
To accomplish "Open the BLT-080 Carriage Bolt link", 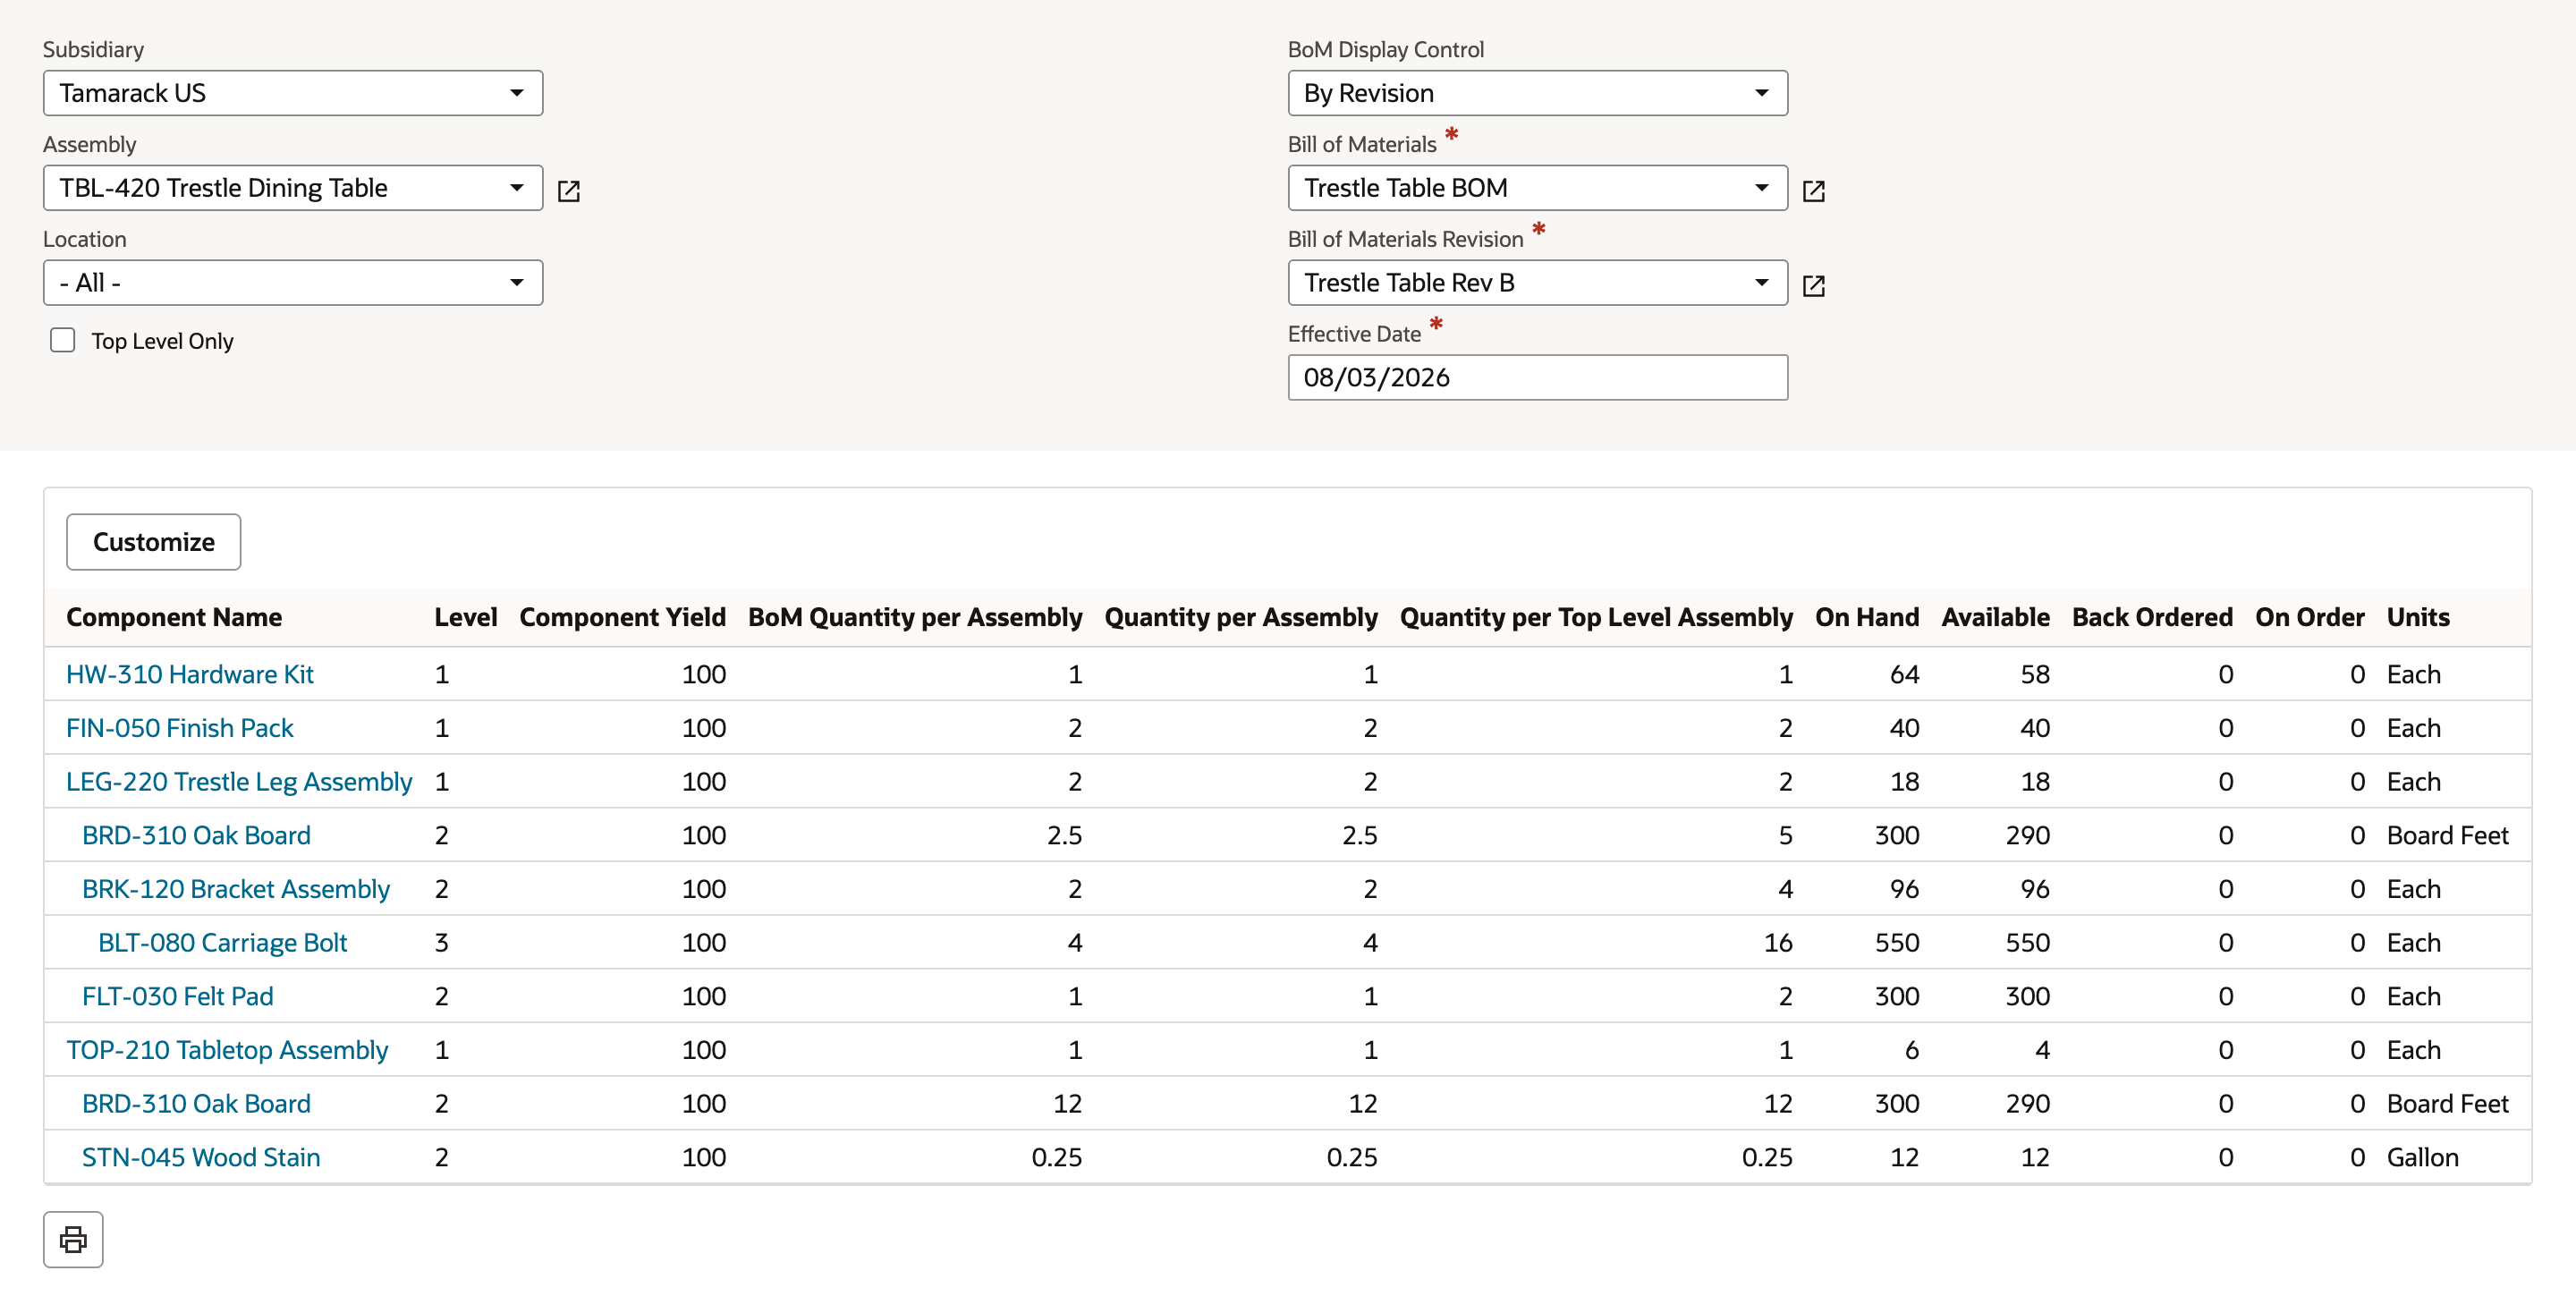I will (x=222, y=943).
